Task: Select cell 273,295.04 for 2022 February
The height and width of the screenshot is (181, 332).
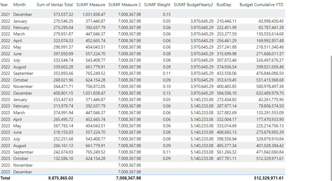Action: point(63,27)
